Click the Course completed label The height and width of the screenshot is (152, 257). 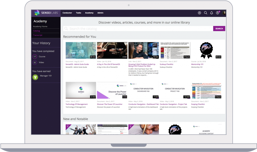pyautogui.click(x=42, y=57)
